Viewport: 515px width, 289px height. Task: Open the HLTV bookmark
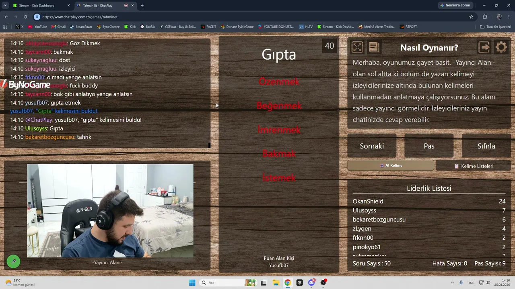pyautogui.click(x=306, y=27)
